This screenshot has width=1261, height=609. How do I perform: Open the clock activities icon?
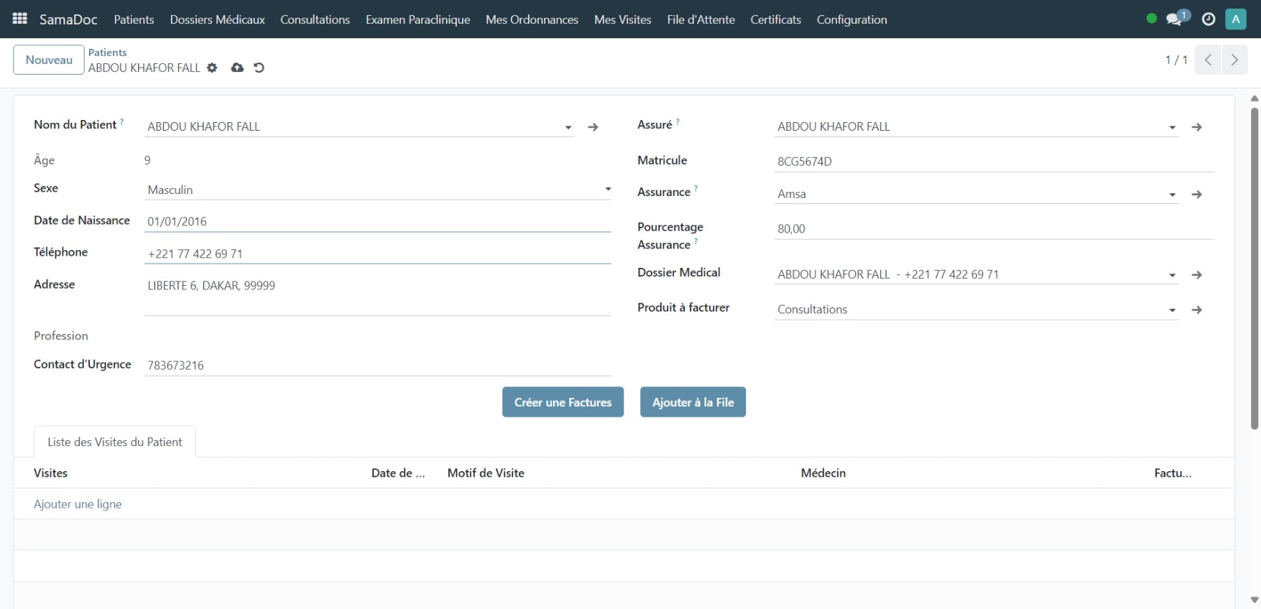1209,19
